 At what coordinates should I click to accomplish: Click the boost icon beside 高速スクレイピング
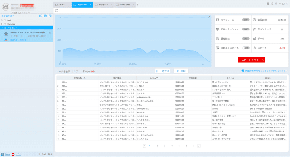tap(6, 40)
